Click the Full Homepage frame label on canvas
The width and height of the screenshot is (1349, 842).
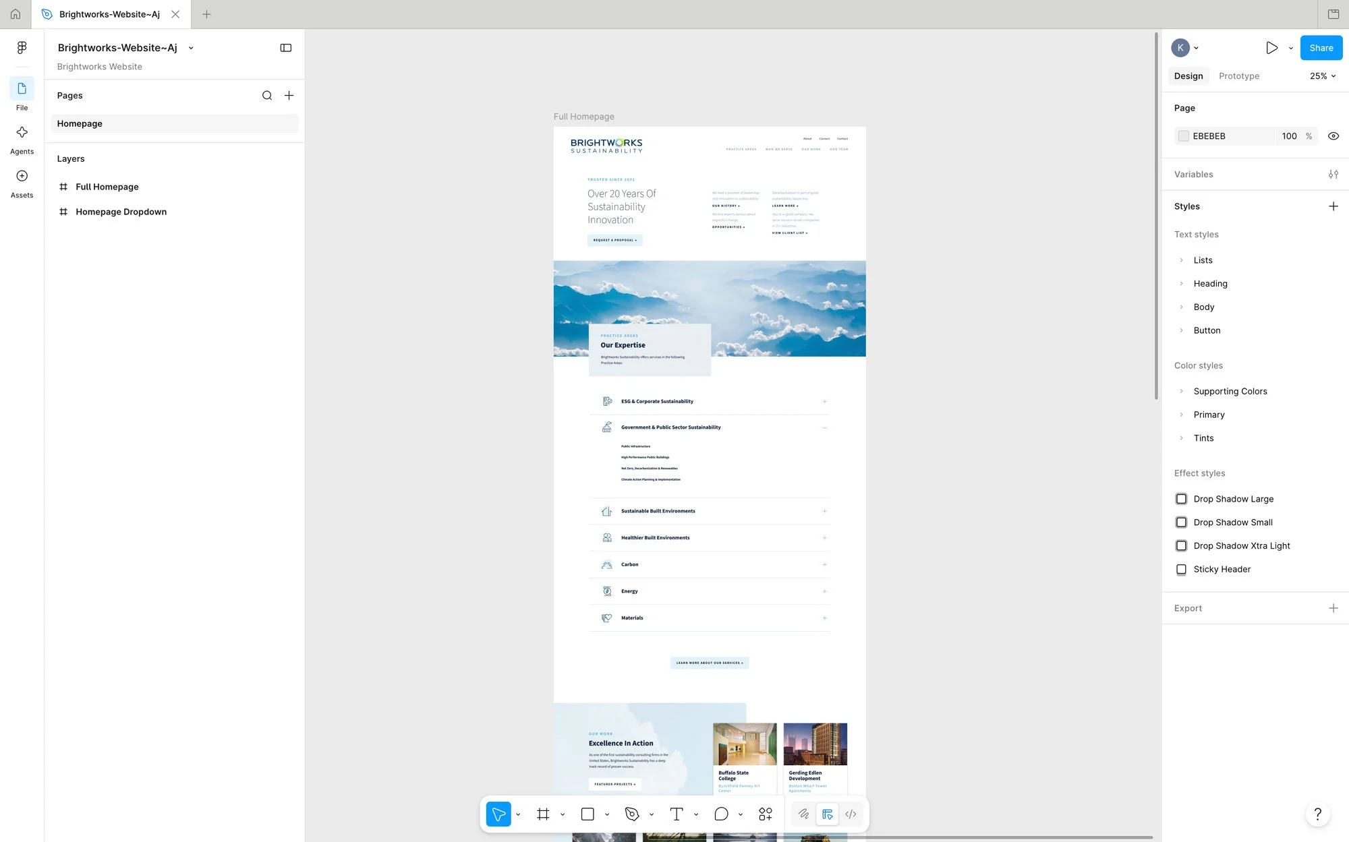pyautogui.click(x=584, y=117)
